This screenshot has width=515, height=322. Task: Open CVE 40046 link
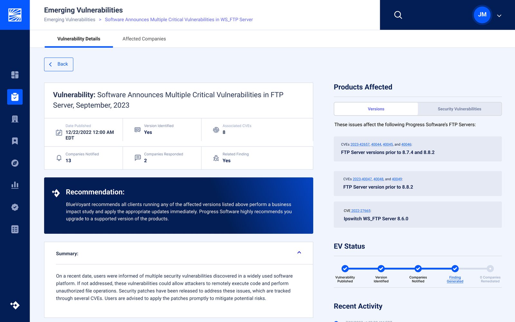(x=406, y=145)
